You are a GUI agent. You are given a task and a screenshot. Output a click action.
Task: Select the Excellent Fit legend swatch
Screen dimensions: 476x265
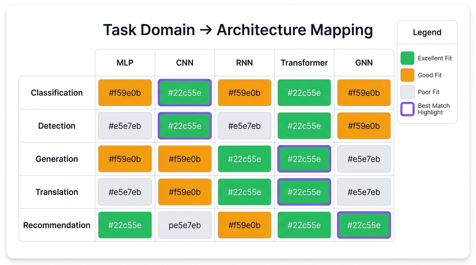407,58
